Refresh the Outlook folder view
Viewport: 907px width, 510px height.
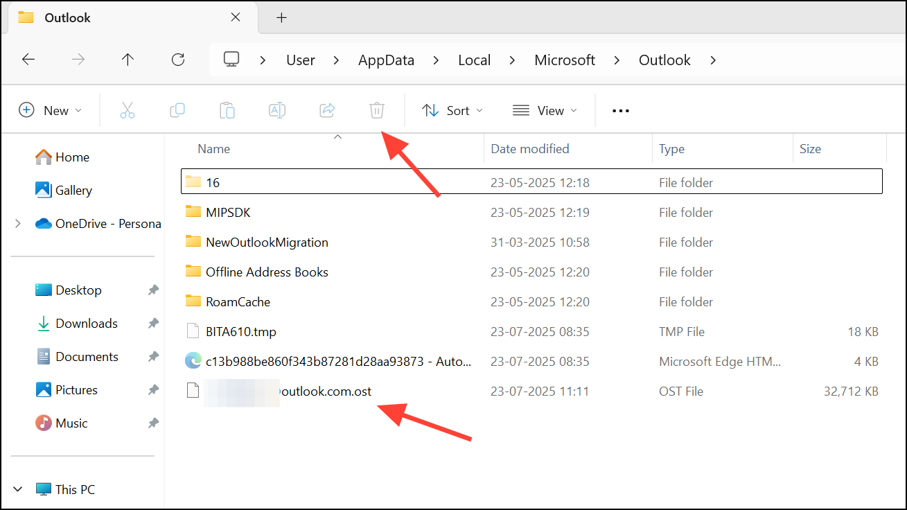pos(178,60)
